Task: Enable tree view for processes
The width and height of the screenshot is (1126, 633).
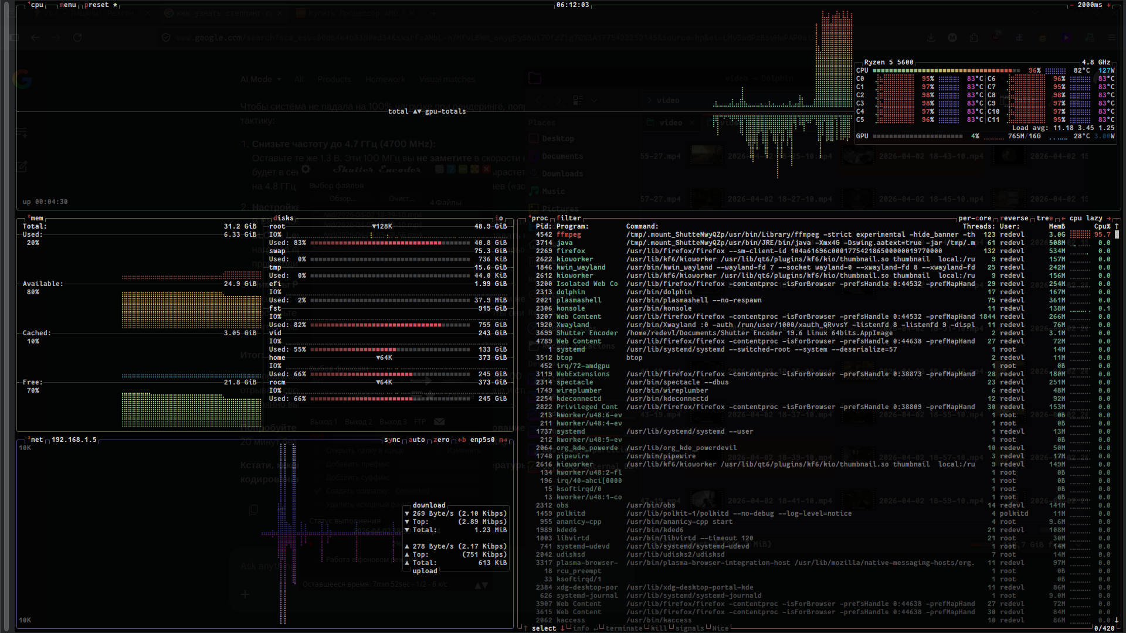Action: coord(1044,218)
